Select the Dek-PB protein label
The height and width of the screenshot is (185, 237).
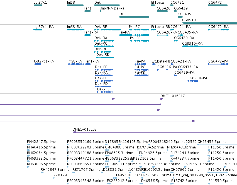103,89
